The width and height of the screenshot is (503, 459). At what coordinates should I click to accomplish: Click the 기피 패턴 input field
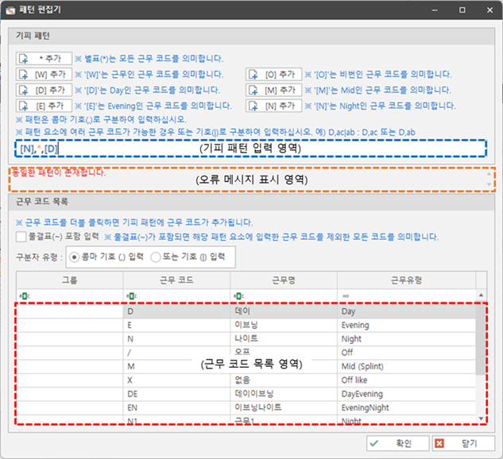(238, 148)
